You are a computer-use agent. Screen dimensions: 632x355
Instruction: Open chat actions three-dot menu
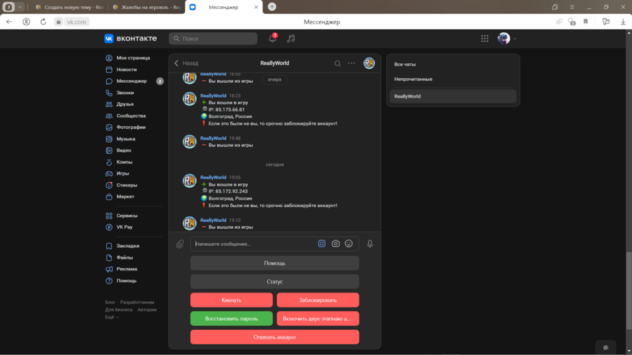pyautogui.click(x=351, y=63)
